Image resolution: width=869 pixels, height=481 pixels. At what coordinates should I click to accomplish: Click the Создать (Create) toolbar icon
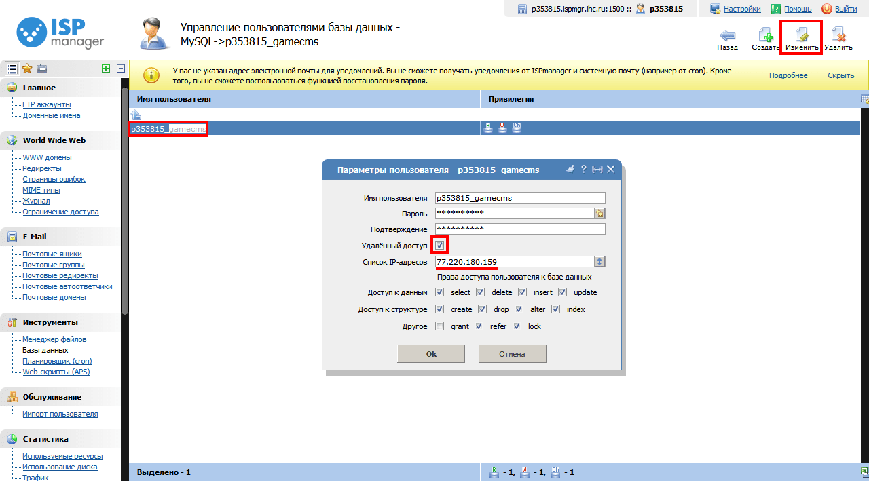[x=765, y=35]
